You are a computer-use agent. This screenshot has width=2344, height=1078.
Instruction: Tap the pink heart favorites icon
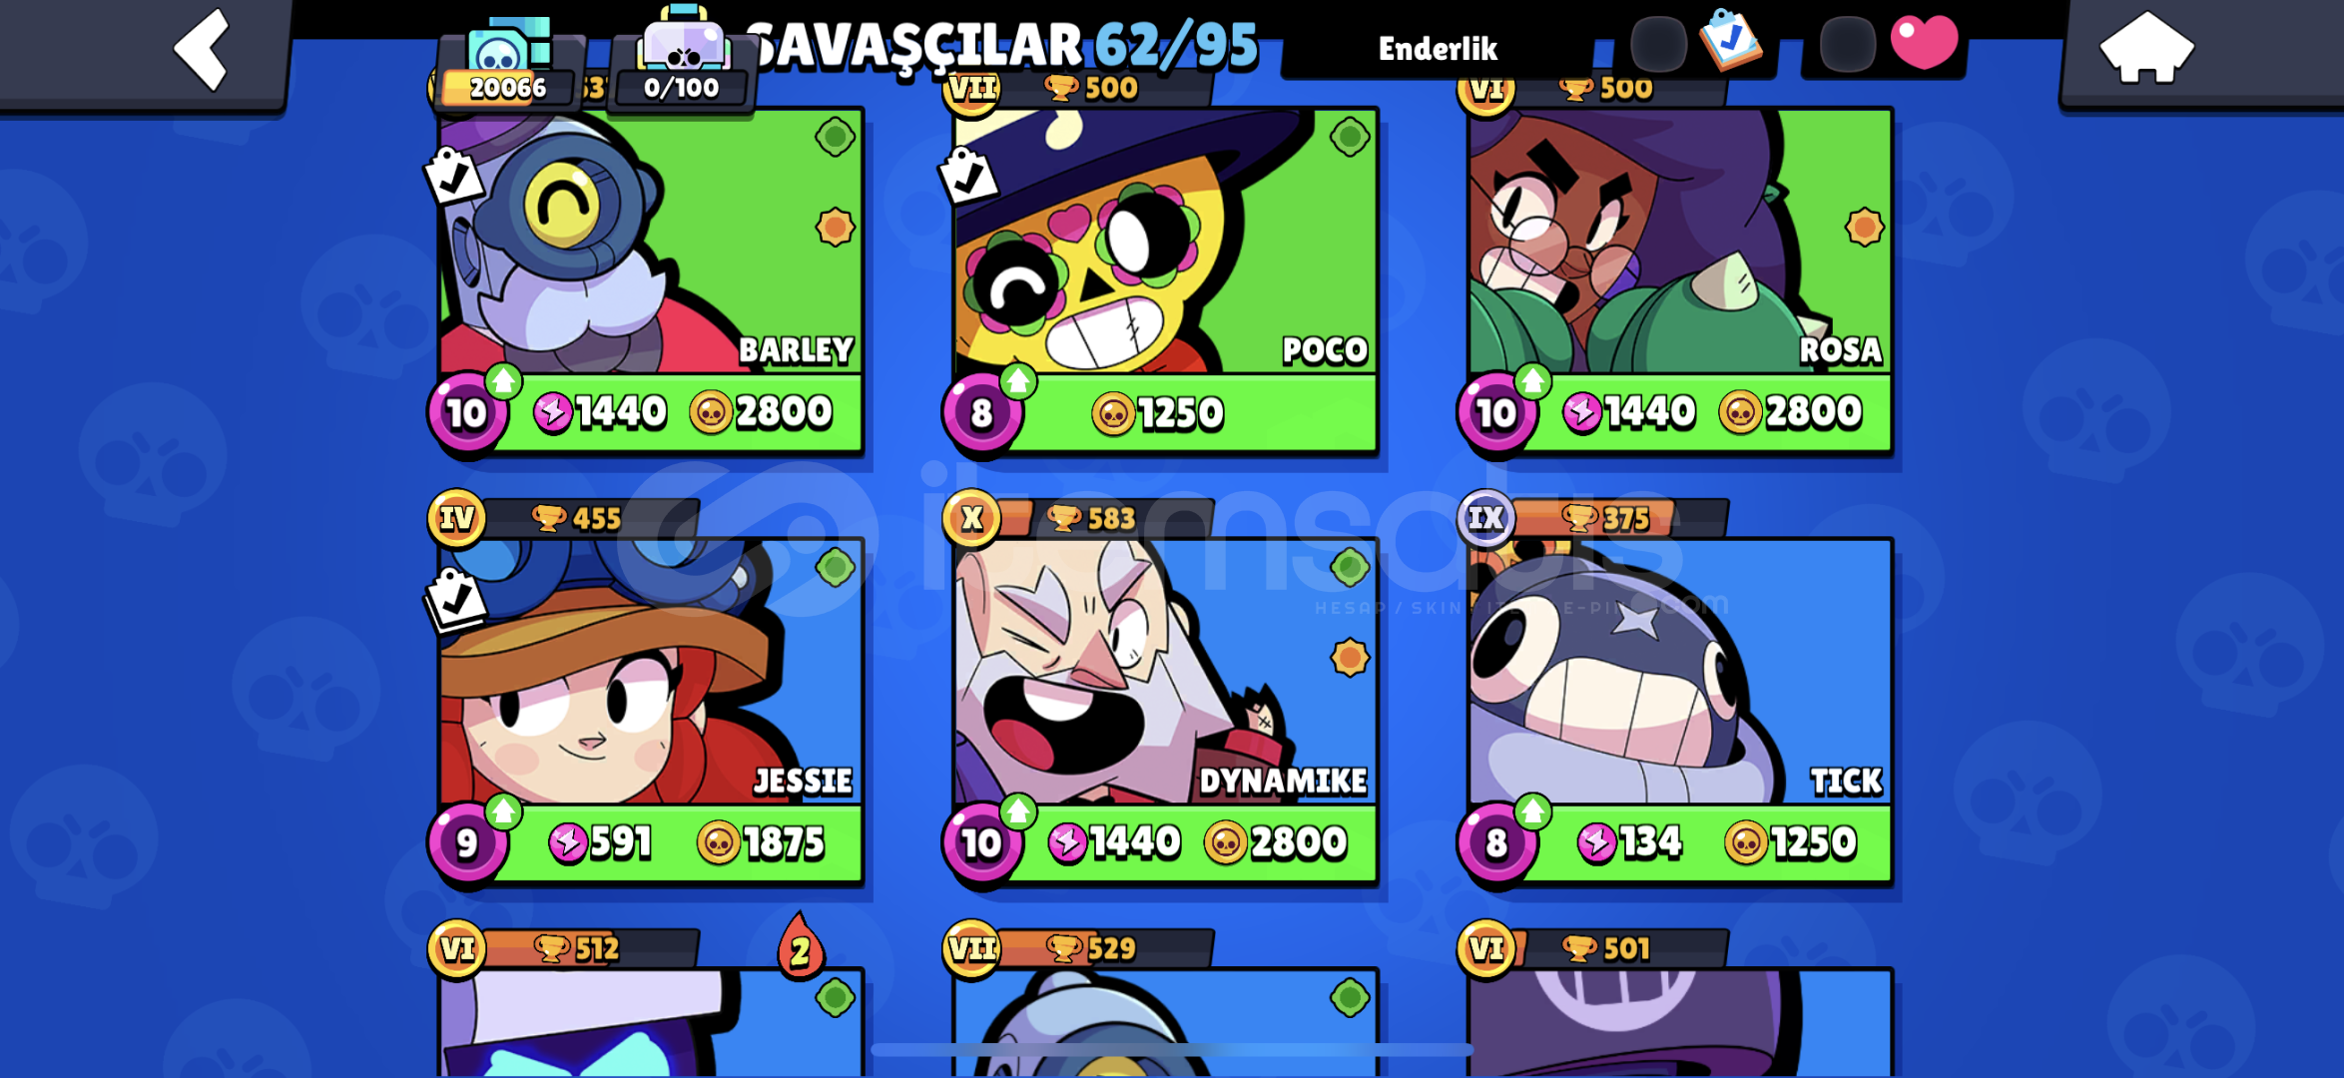click(x=1924, y=43)
